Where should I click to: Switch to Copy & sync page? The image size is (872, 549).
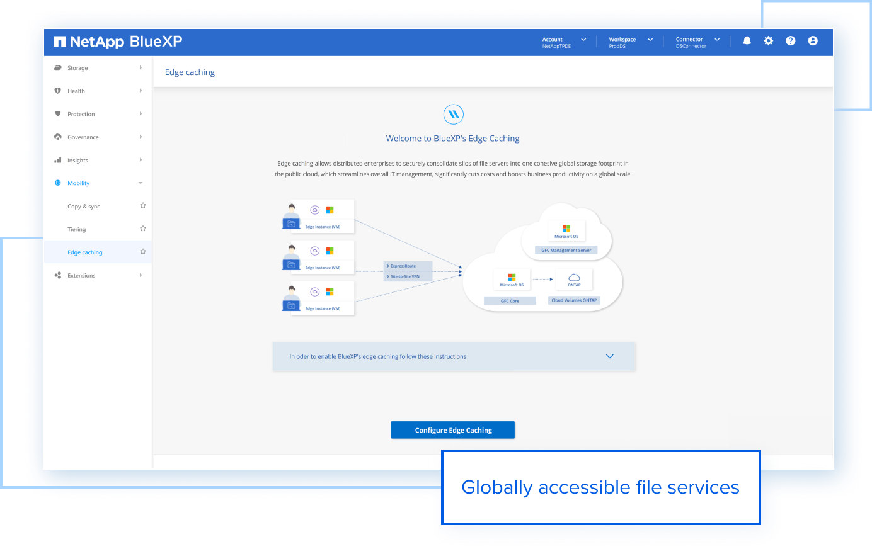83,206
